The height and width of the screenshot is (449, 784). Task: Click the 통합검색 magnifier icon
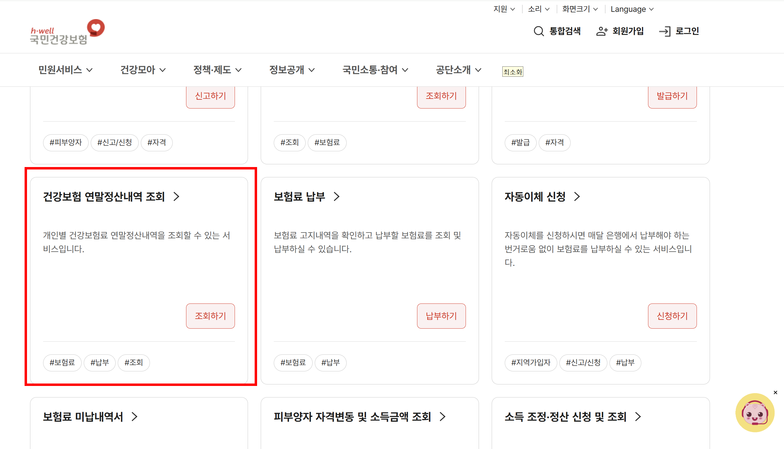click(539, 31)
